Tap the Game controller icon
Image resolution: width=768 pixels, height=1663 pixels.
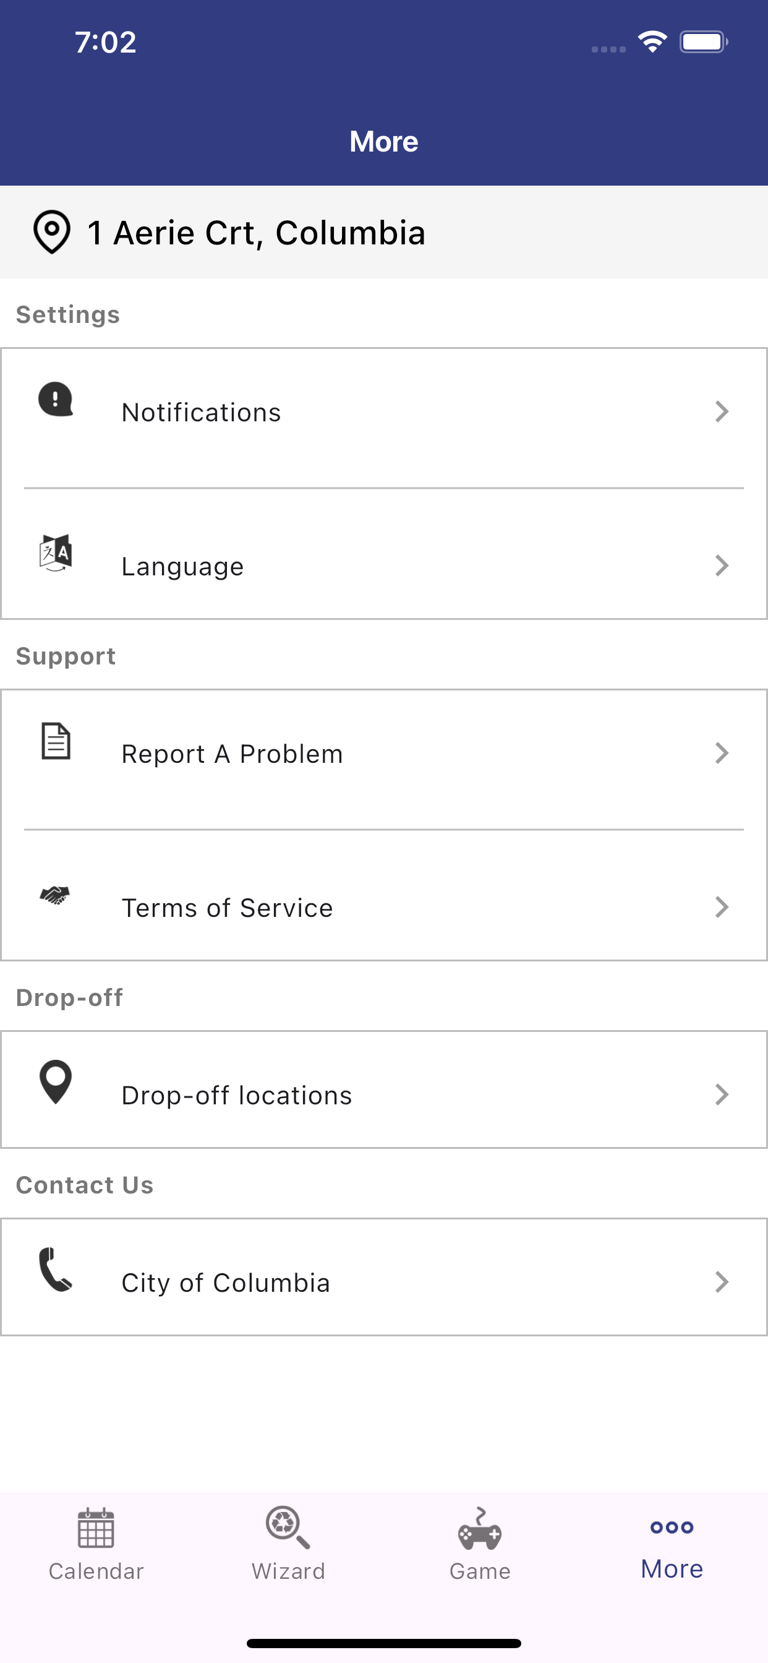479,1528
